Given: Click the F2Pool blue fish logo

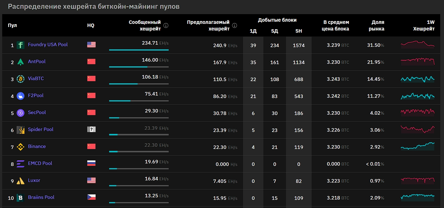Looking at the screenshot, I should coord(21,96).
